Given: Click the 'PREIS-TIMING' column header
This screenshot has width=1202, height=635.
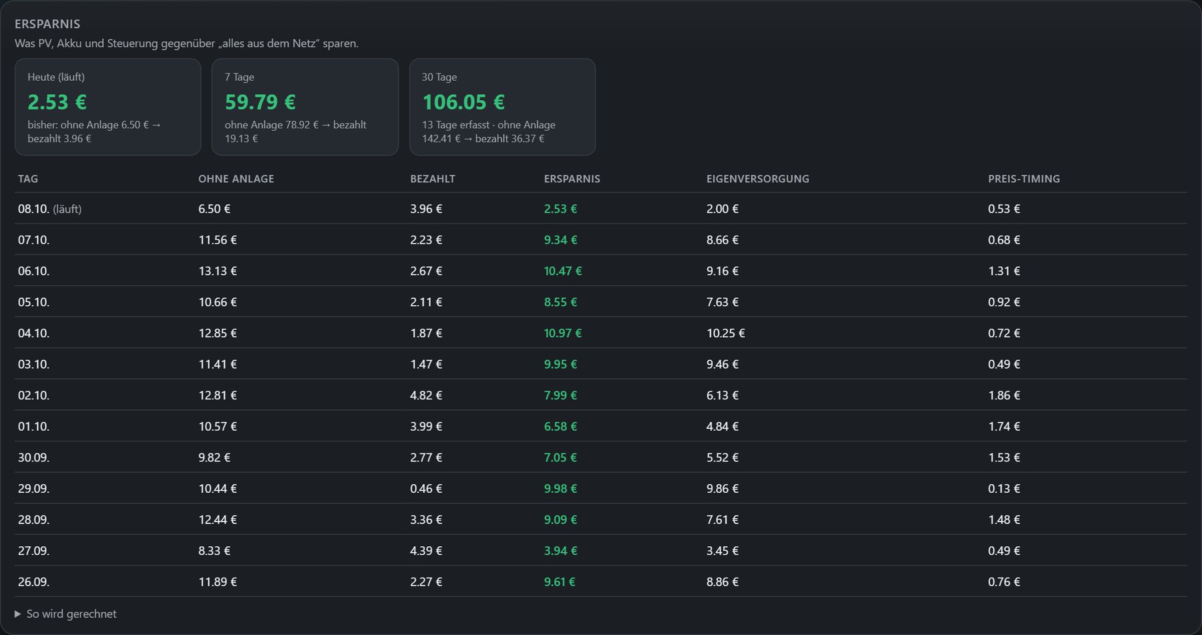Looking at the screenshot, I should click(1024, 179).
